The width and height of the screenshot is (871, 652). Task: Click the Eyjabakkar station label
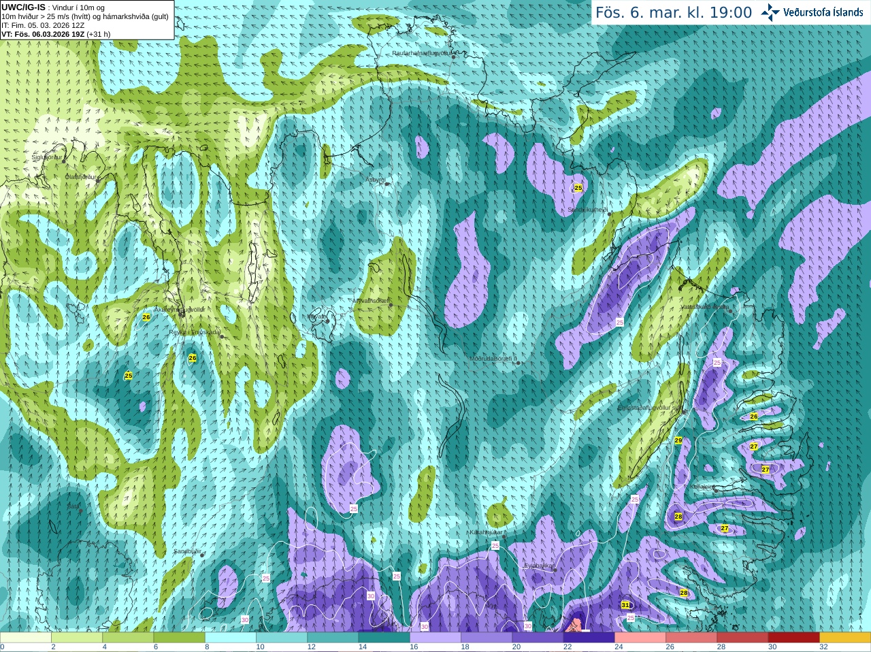click(539, 565)
